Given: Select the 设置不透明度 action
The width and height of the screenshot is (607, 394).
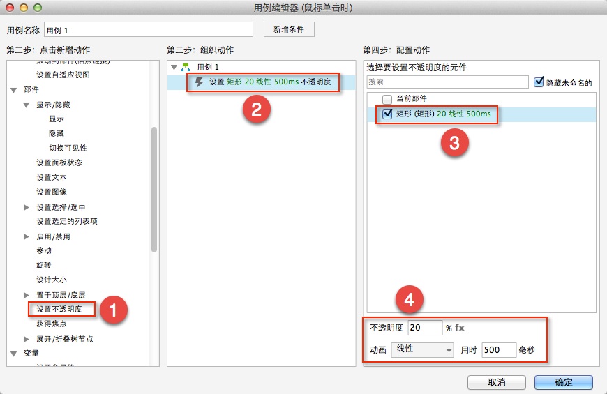Looking at the screenshot, I should 59,309.
